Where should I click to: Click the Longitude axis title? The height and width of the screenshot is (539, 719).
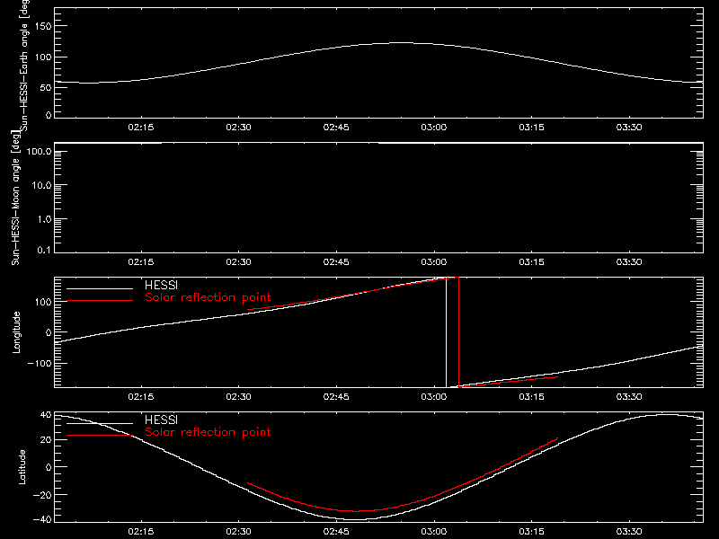[x=16, y=332]
